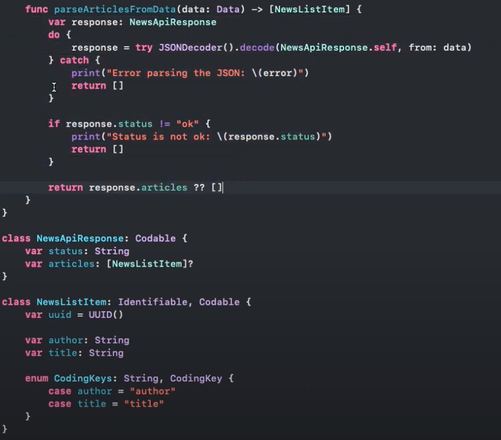Image resolution: width=501 pixels, height=440 pixels.
Task: Click 'title' in var title: String
Action: pyautogui.click(x=62, y=353)
